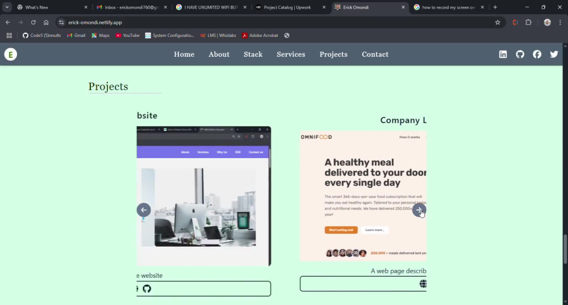Image resolution: width=568 pixels, height=305 pixels.
Task: Bookmark this page with the star icon
Action: pyautogui.click(x=498, y=23)
